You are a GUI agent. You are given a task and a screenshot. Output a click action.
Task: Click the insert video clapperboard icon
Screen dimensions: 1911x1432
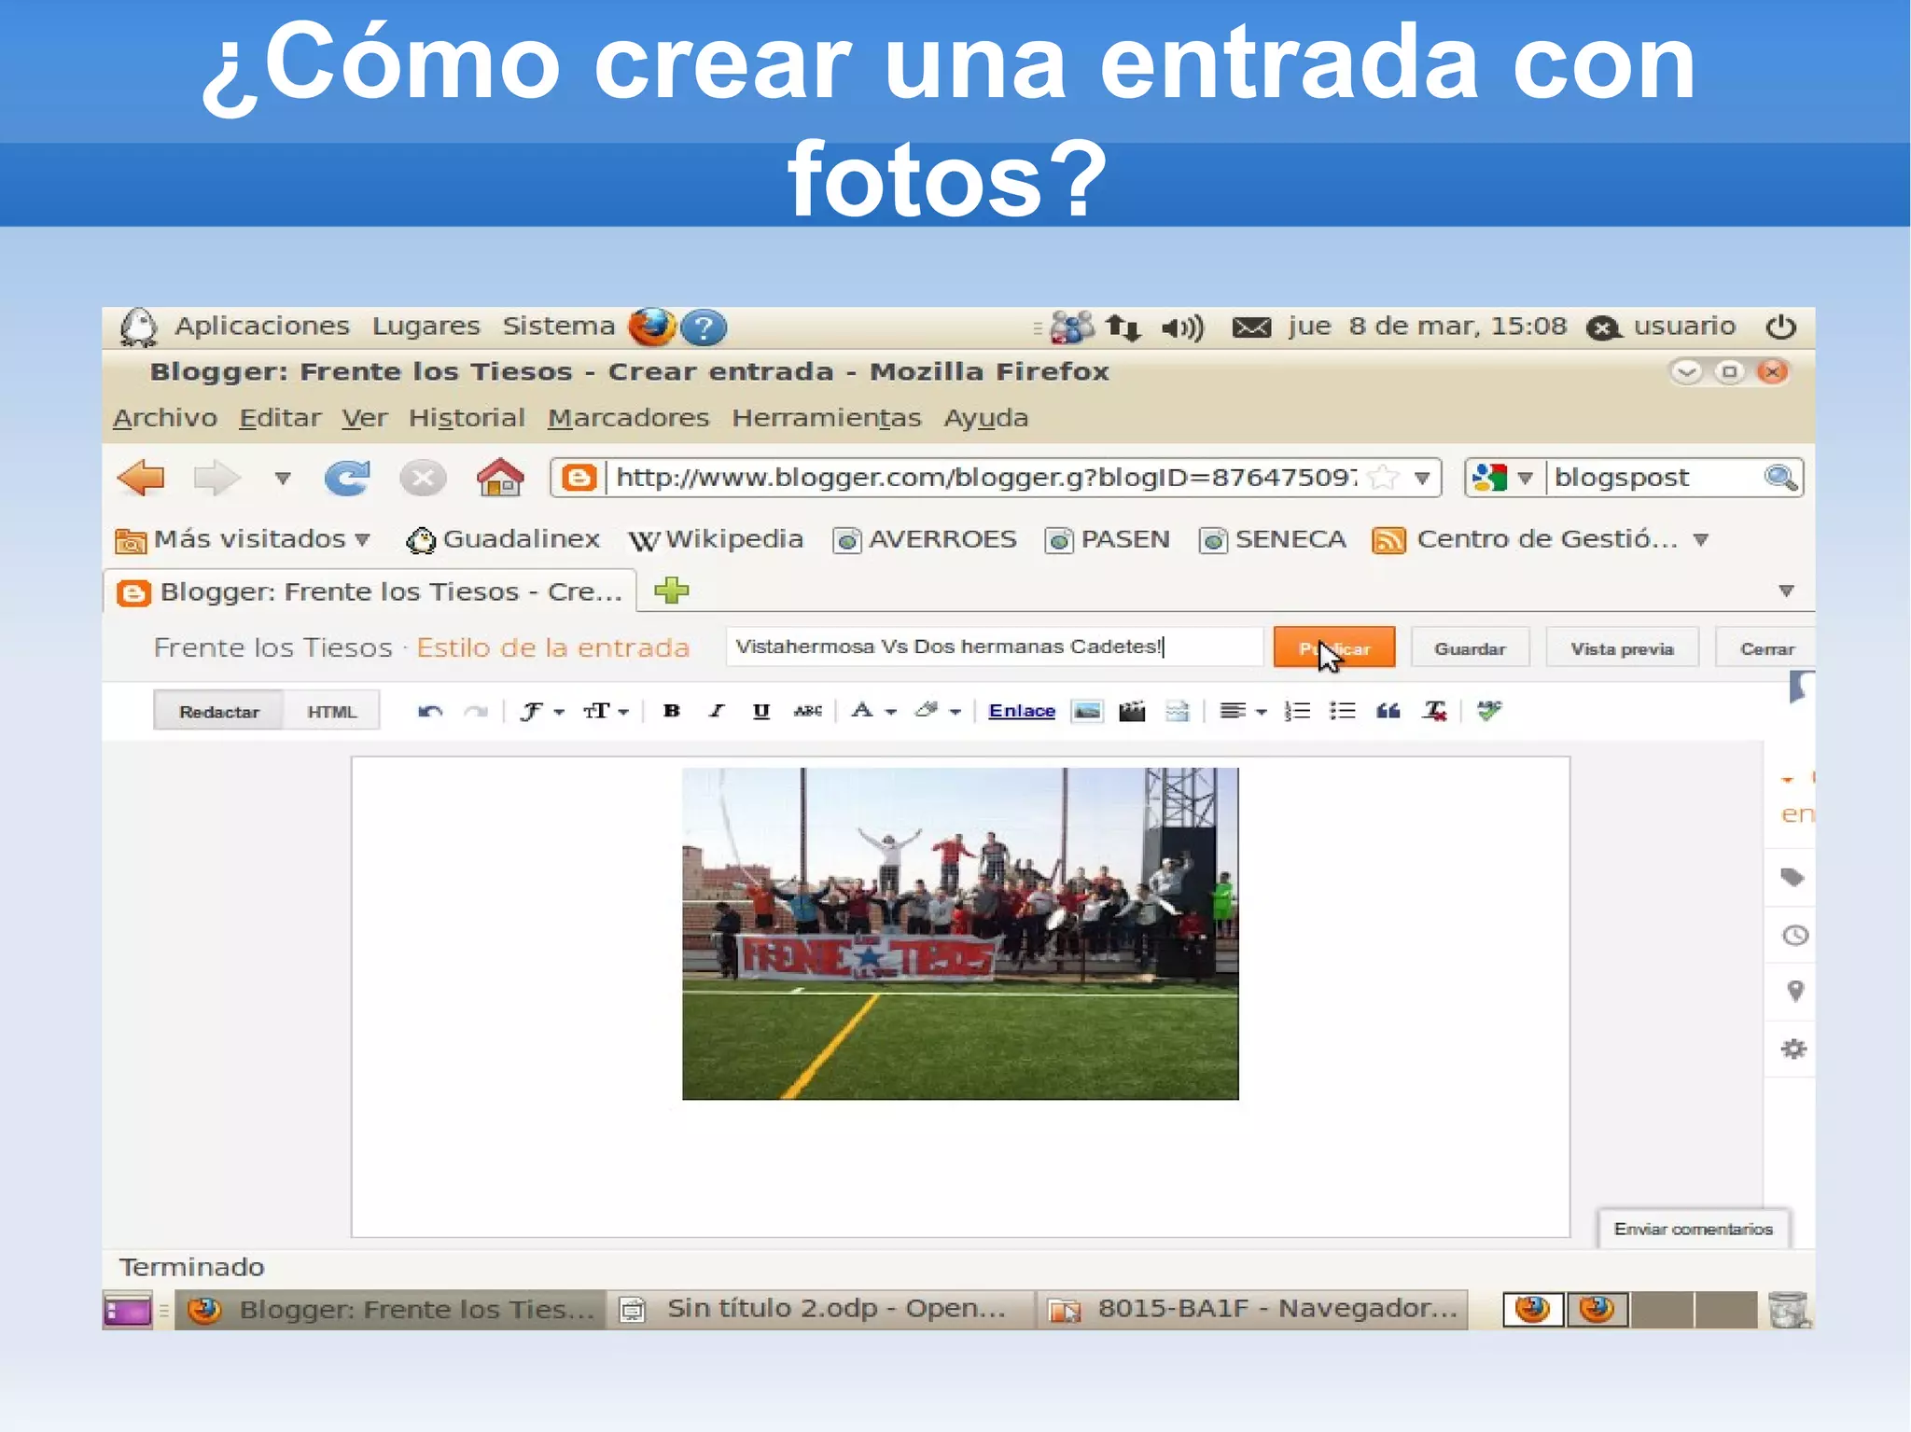(1132, 712)
